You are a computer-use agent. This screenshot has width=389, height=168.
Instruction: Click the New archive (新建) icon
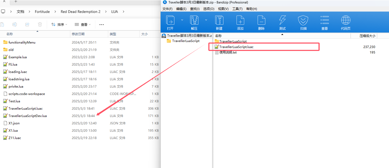(219, 21)
